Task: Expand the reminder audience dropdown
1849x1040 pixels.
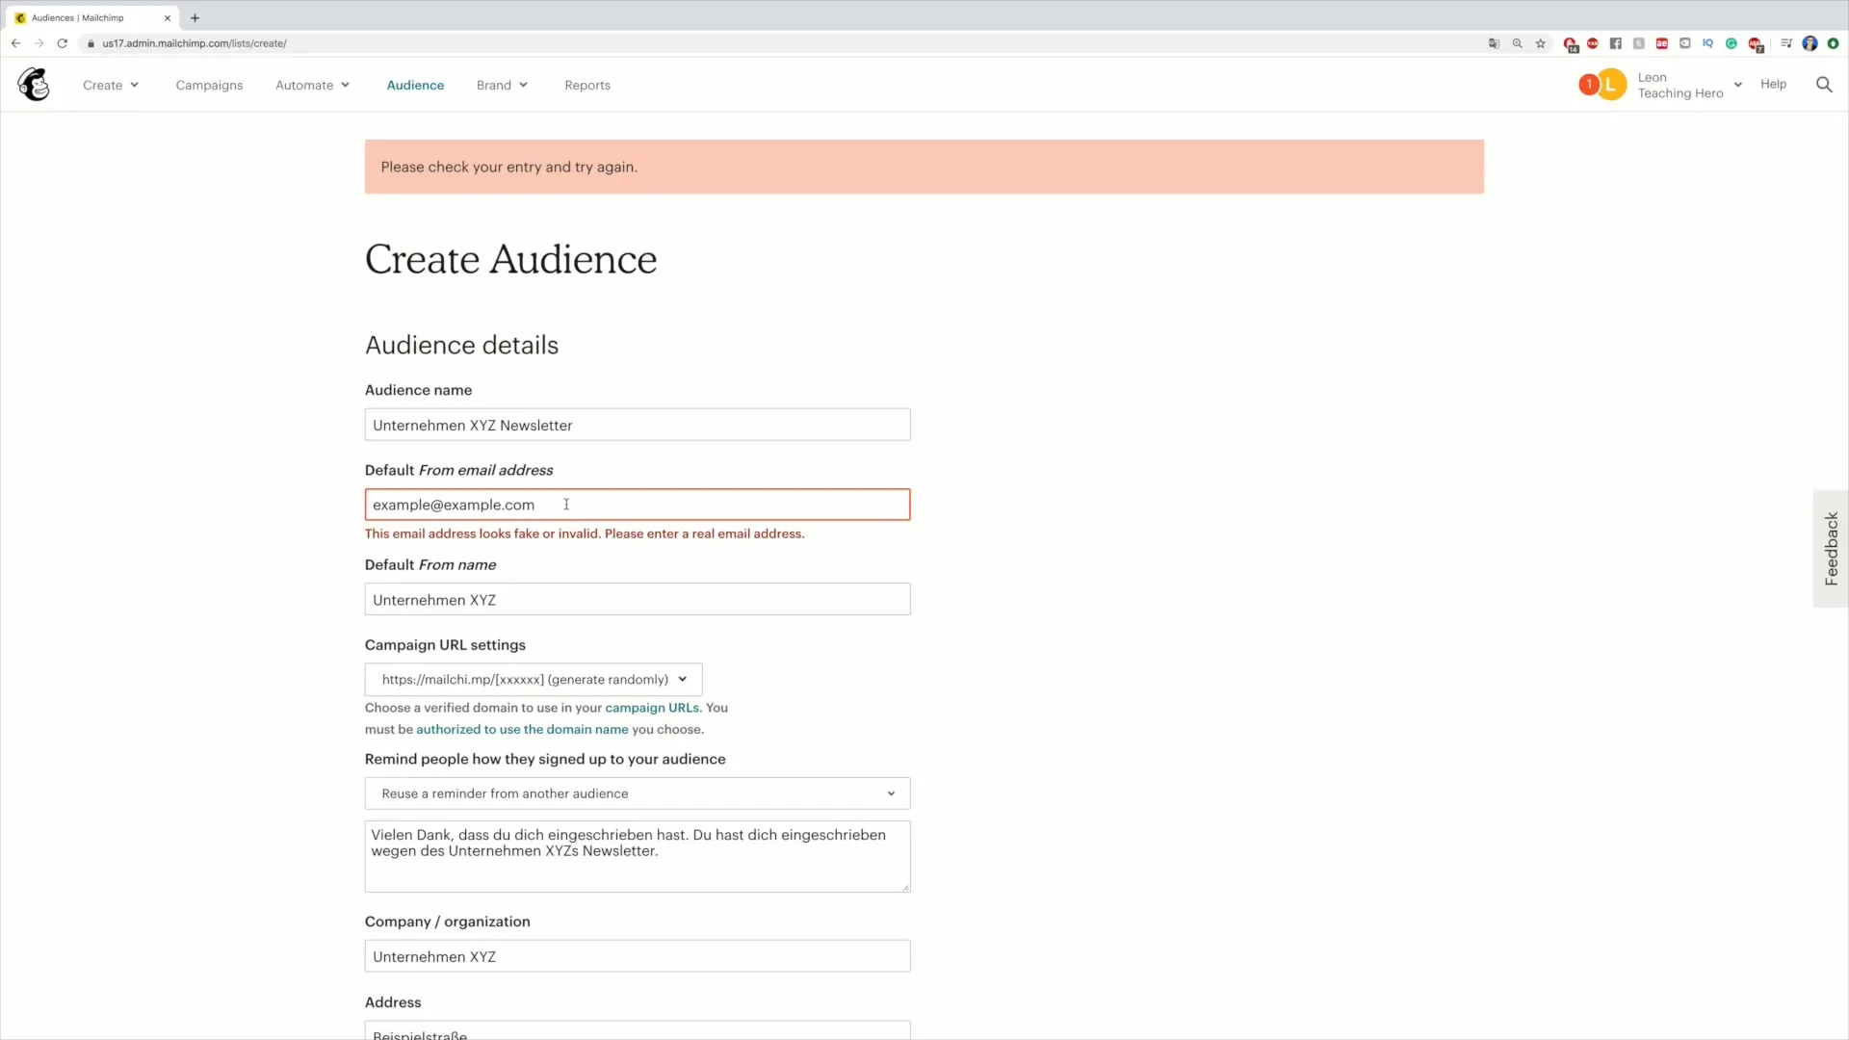Action: 635,793
